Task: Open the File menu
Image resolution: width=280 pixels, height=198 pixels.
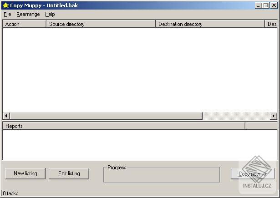Action: pyautogui.click(x=7, y=14)
